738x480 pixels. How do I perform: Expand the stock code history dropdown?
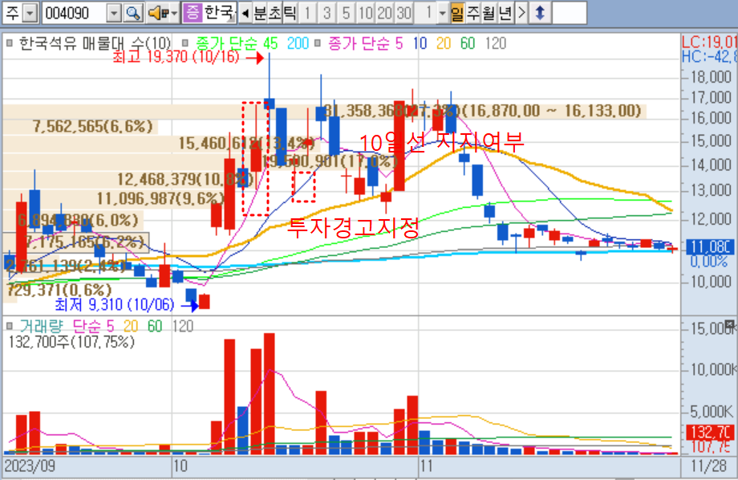[x=114, y=13]
